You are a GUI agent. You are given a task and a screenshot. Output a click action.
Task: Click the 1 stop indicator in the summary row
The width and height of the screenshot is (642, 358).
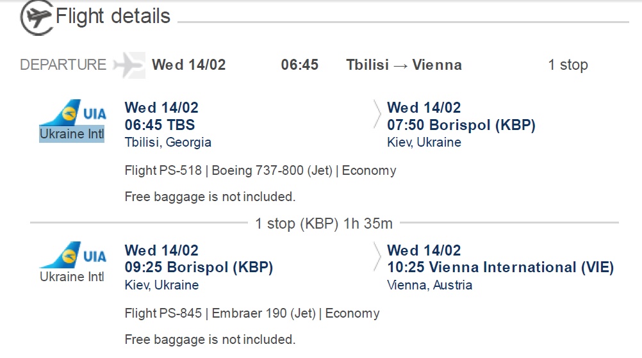coord(568,65)
